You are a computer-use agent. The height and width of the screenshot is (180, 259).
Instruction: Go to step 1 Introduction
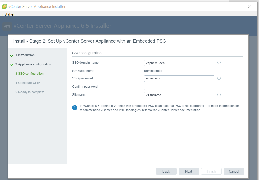tap(25, 55)
